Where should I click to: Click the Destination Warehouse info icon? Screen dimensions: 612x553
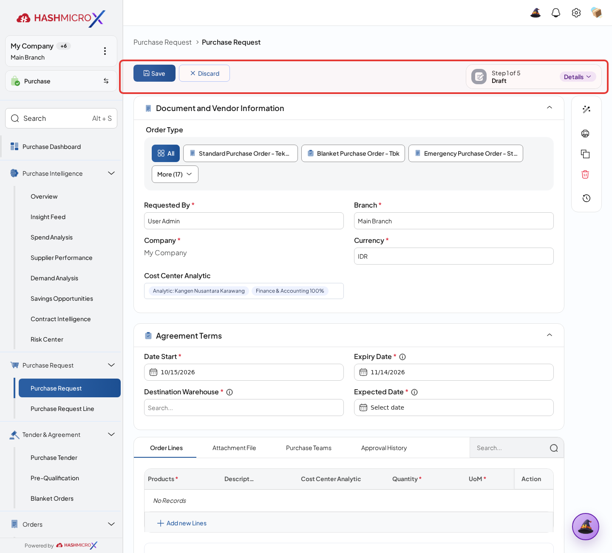click(x=229, y=392)
